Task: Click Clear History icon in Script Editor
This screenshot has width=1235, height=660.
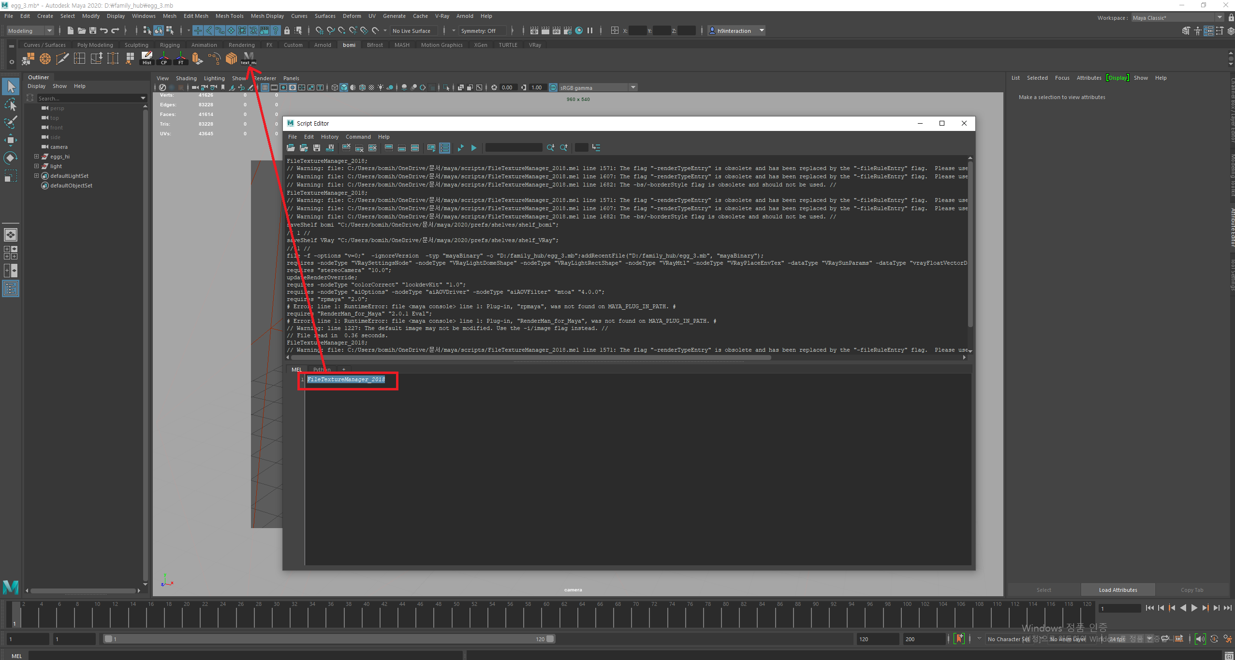Action: pyautogui.click(x=346, y=148)
